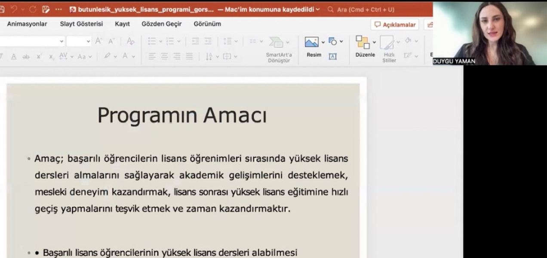Open the font color picker arrow
The height and width of the screenshot is (258, 547).
(134, 57)
